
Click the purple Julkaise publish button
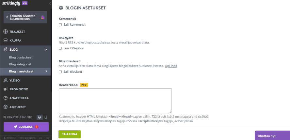(26, 127)
